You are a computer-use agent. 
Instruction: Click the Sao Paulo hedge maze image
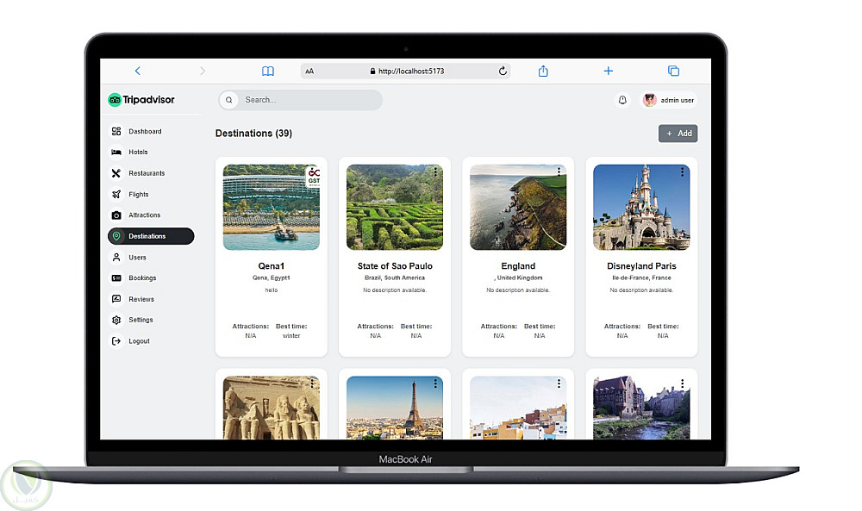[x=394, y=207]
